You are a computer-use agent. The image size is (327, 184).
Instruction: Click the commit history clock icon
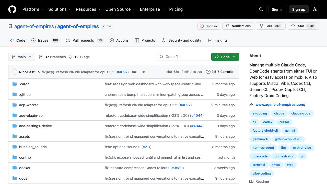(x=208, y=72)
